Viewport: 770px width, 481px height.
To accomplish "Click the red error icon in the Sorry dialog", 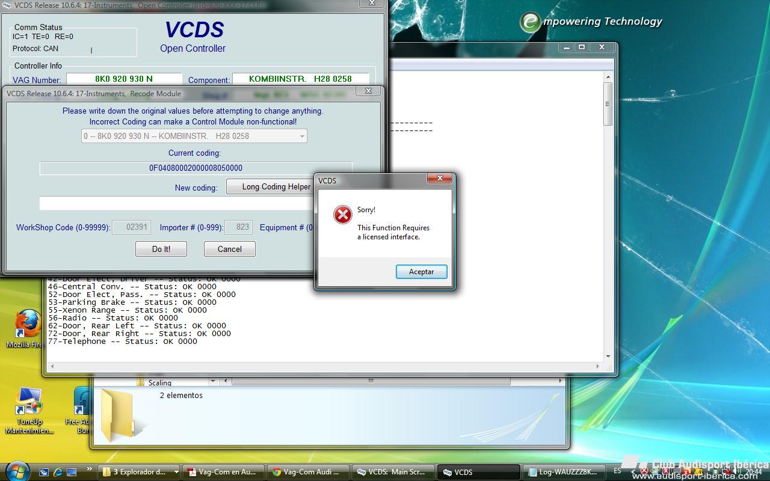I will pyautogui.click(x=342, y=215).
